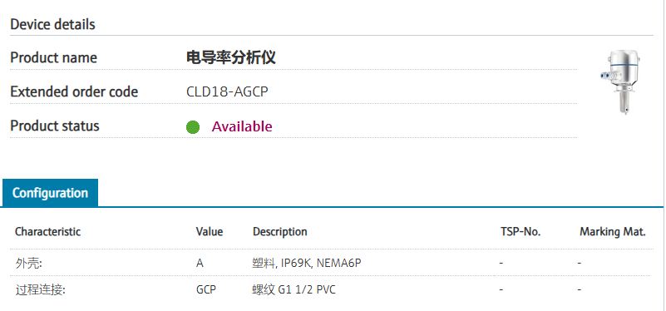Image resolution: width=666 pixels, height=311 pixels.
Task: Click description 塑料, IP69K, NEMA6P
Action: (x=306, y=264)
